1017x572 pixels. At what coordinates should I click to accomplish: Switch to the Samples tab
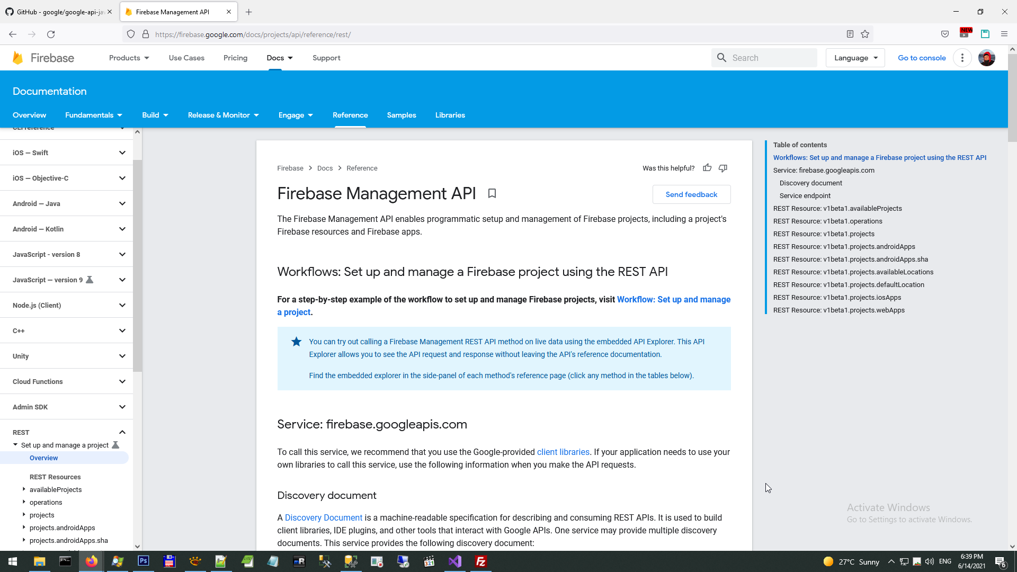tap(402, 115)
